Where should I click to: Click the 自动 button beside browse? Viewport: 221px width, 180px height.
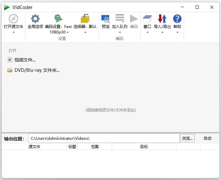tap(208, 138)
